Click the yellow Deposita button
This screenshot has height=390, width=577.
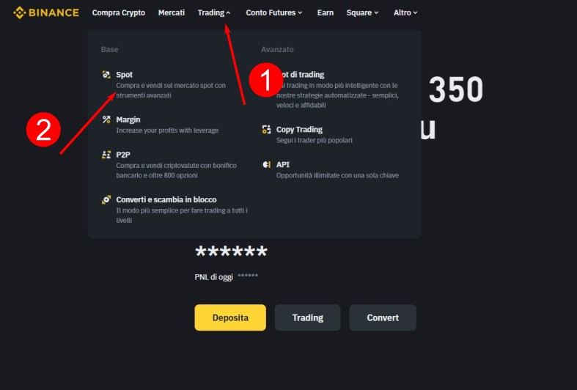[x=230, y=317]
